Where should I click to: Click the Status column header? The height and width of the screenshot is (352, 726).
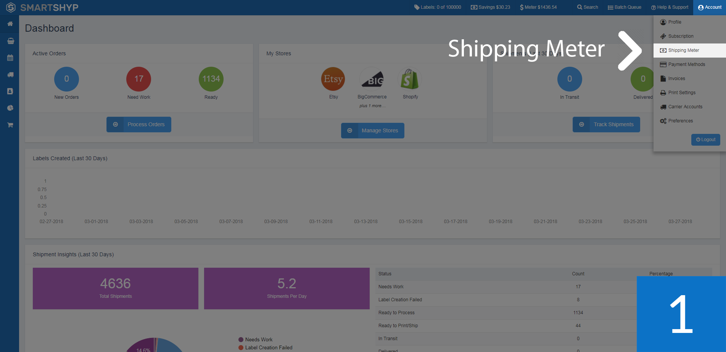click(385, 274)
